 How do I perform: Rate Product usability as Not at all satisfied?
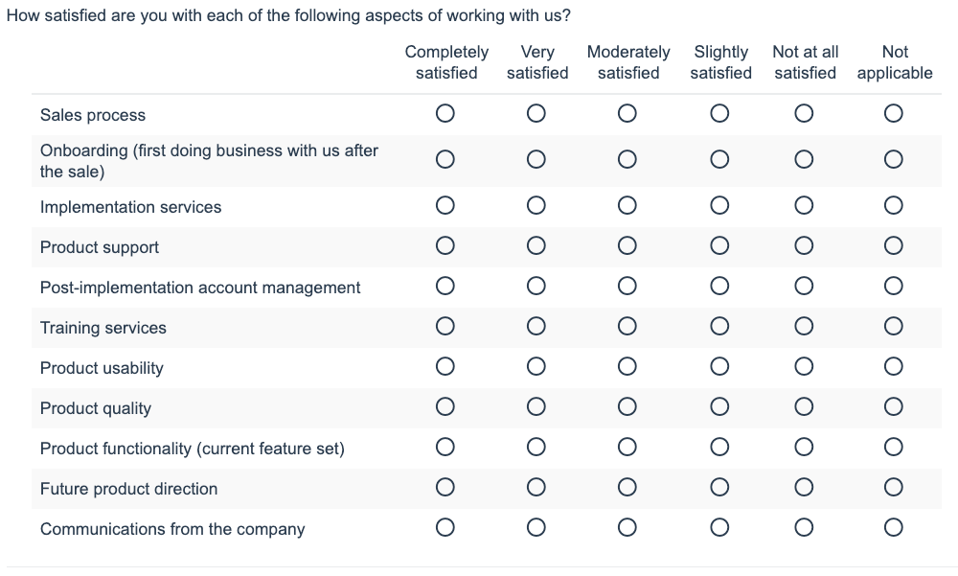point(804,367)
